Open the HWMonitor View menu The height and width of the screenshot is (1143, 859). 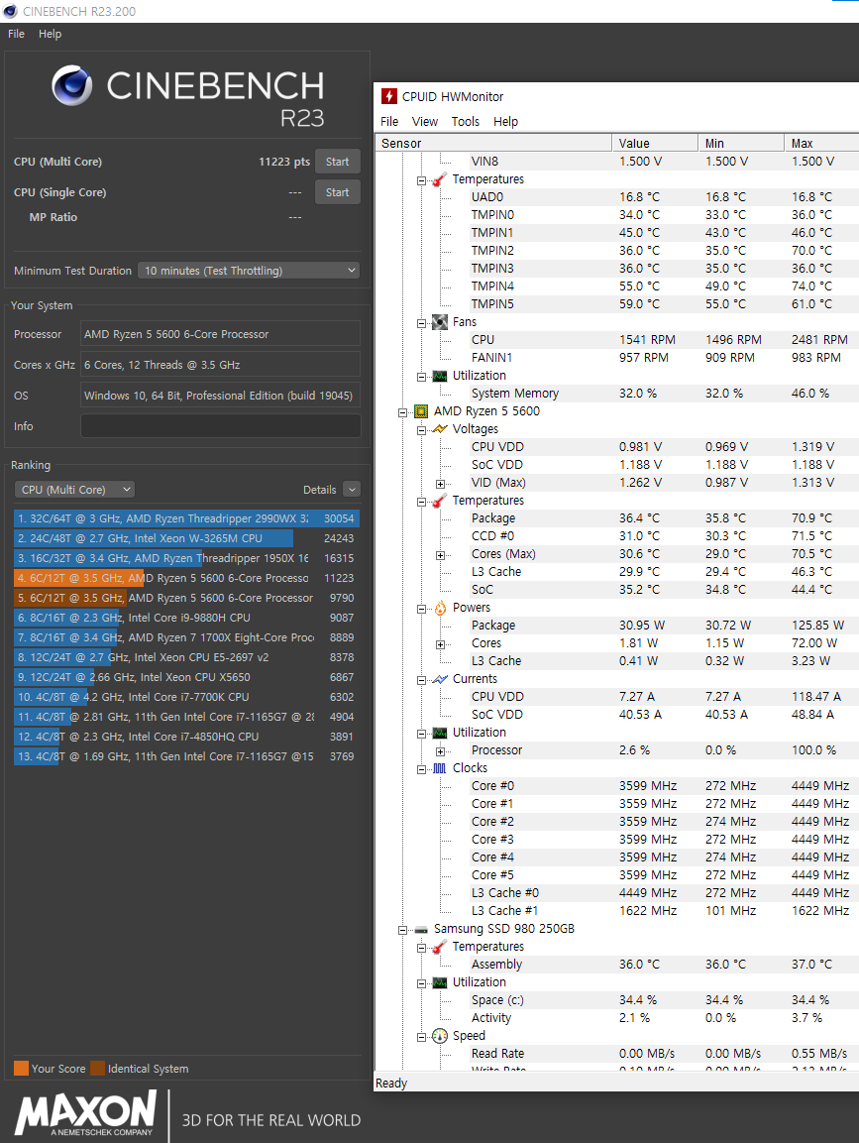pos(425,122)
